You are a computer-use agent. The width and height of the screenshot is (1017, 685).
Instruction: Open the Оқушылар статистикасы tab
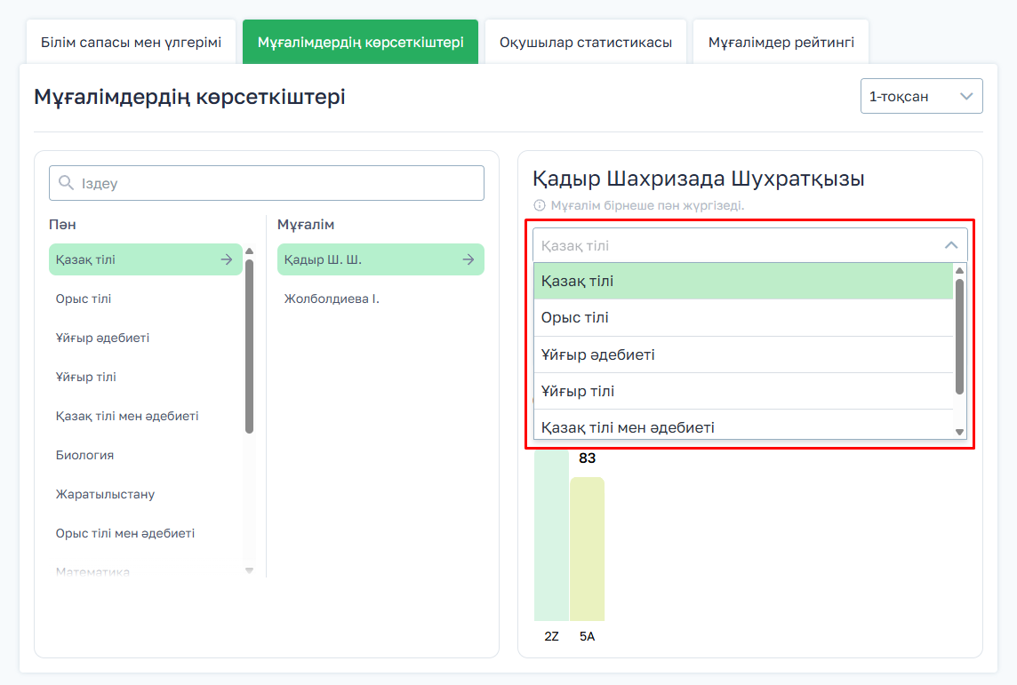point(585,42)
